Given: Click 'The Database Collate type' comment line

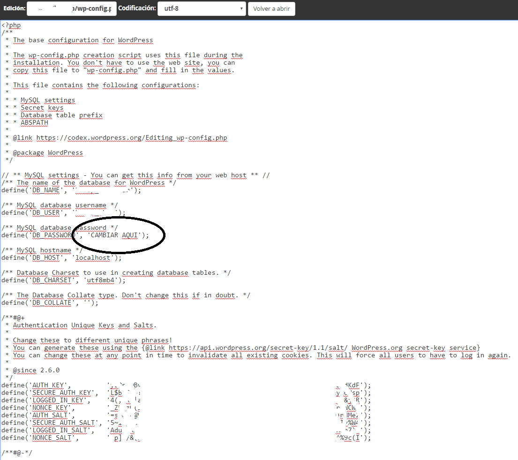Looking at the screenshot, I should click(126, 295).
